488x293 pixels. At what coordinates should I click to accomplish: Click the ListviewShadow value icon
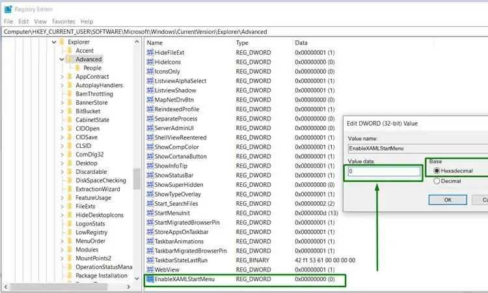click(x=150, y=91)
